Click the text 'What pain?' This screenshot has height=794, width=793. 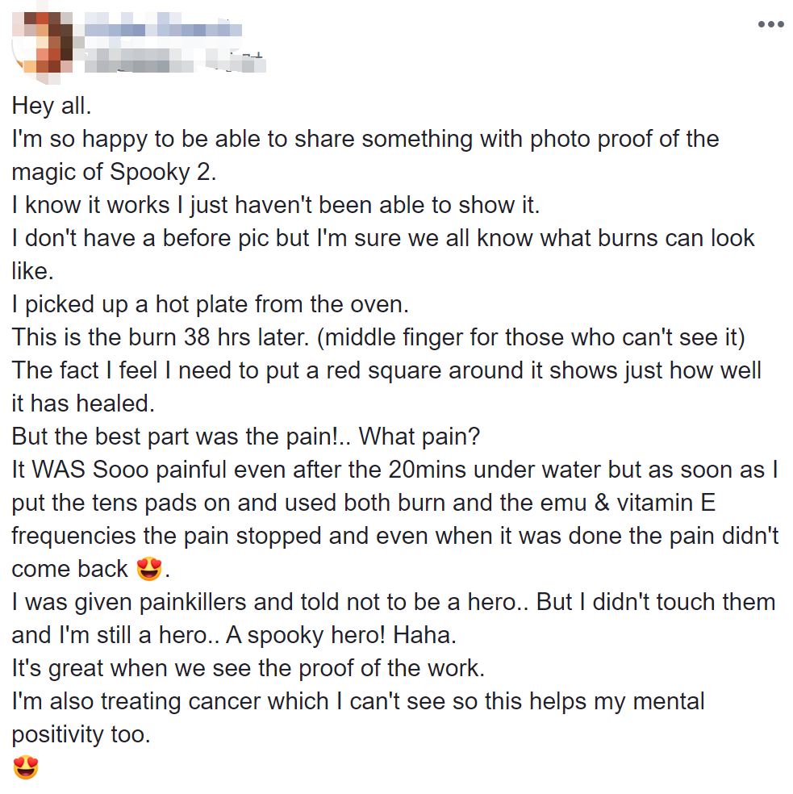coord(419,437)
